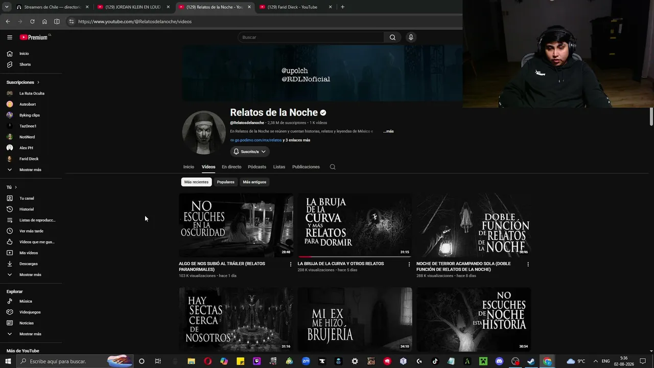Open File Explorer from the taskbar
Screen dimensions: 654x368
pyautogui.click(x=191, y=361)
